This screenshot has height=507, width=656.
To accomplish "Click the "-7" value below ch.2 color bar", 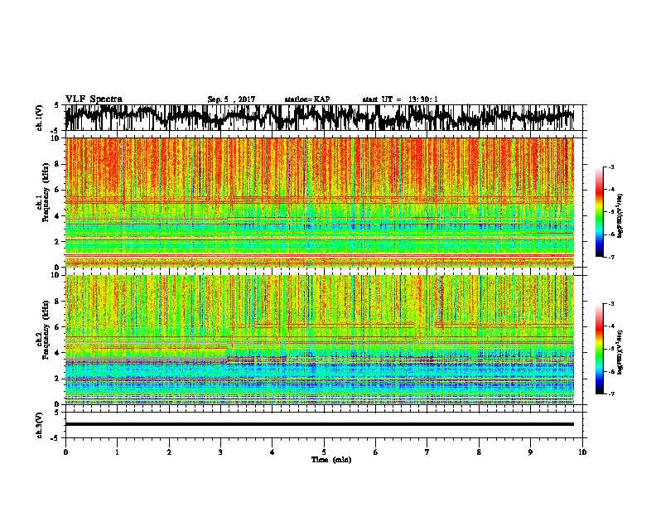I will pyautogui.click(x=610, y=394).
